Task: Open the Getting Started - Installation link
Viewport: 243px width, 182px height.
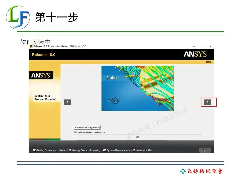Action: coord(51,150)
